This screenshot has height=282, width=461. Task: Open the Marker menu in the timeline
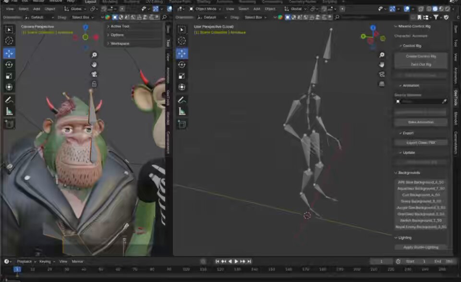(x=77, y=261)
